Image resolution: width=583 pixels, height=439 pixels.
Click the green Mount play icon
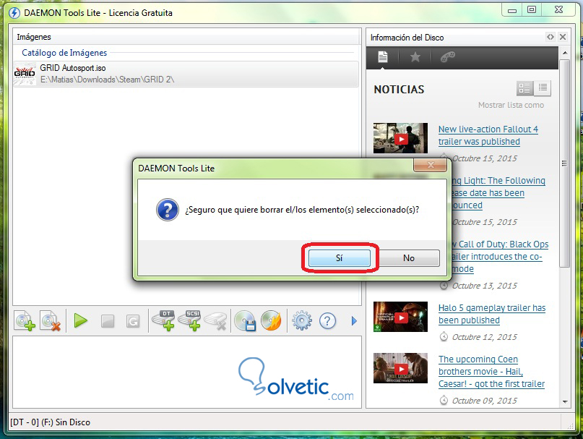[x=80, y=320]
